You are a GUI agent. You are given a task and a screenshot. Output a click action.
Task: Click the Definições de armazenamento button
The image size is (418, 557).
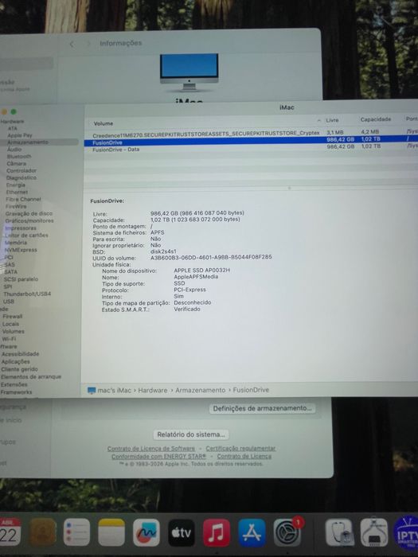click(x=262, y=408)
